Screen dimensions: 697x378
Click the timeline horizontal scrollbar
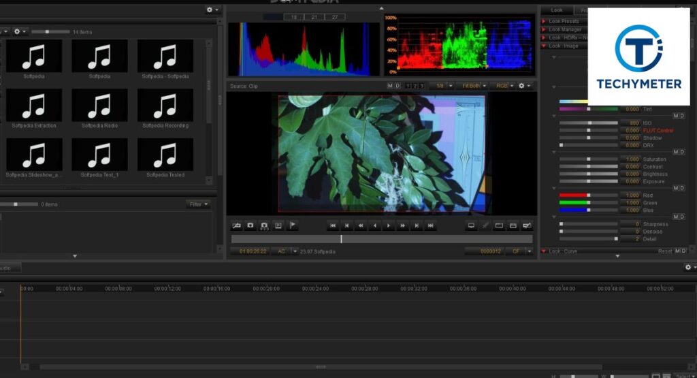321,367
